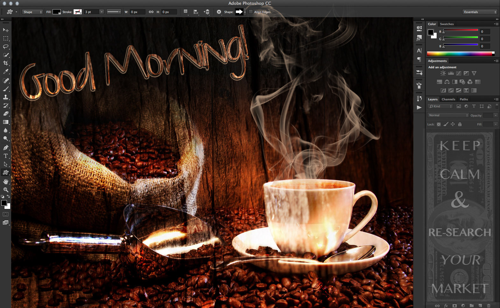Select the Clone Stamp tool
This screenshot has width=500, height=308.
pos(6,97)
